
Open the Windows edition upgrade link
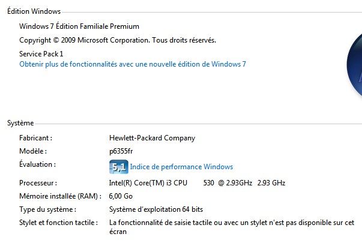pyautogui.click(x=133, y=64)
